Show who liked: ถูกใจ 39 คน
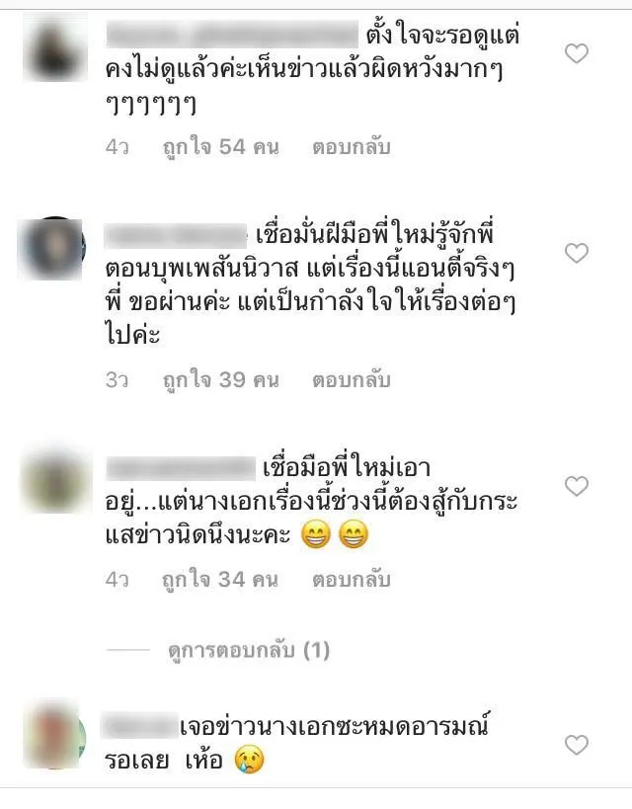The height and width of the screenshot is (809, 632). (221, 380)
